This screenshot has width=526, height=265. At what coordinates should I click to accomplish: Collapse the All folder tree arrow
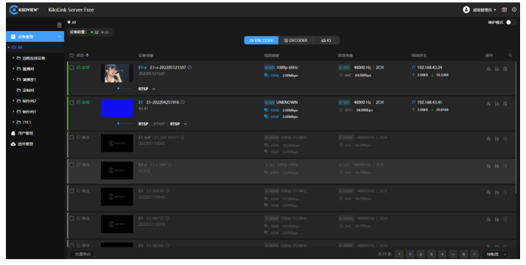pyautogui.click(x=9, y=47)
